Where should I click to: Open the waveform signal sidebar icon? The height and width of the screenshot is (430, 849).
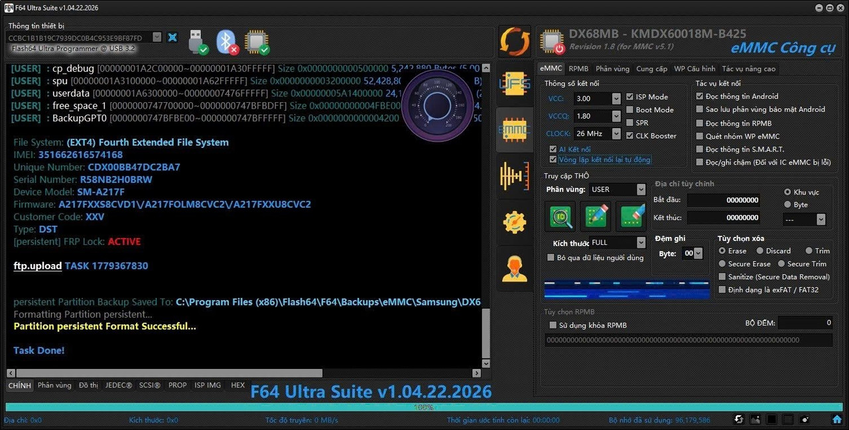515,177
